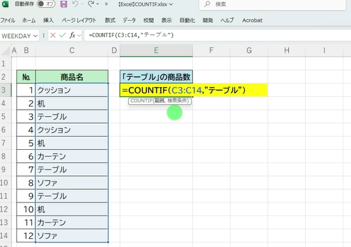Switch to the ホーム tab

point(29,20)
